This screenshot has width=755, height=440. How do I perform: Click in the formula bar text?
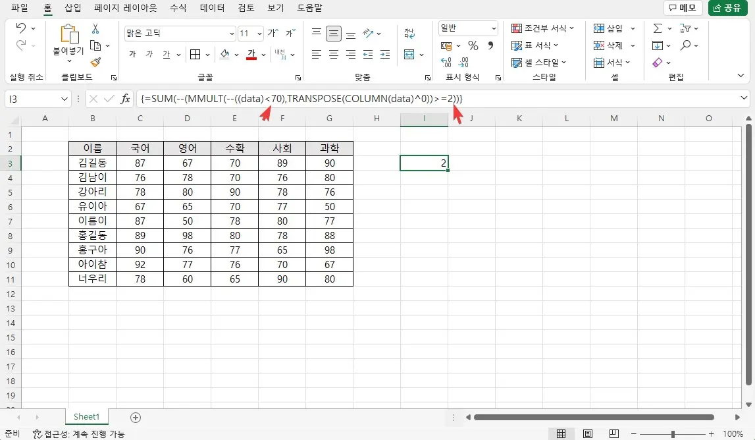[x=301, y=99]
